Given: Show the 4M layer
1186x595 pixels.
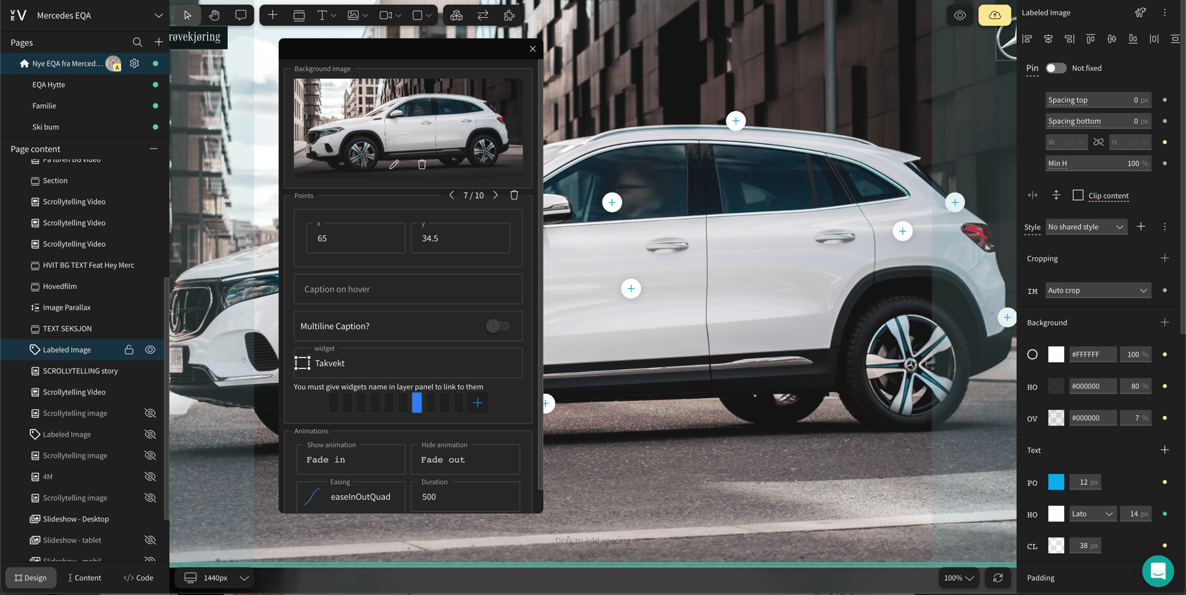Looking at the screenshot, I should click(x=150, y=476).
